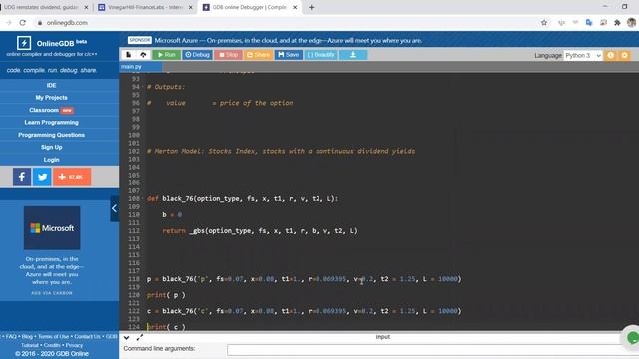Click the image extension icon in browser toolbar
This screenshot has height=359, width=639.
(x=603, y=23)
